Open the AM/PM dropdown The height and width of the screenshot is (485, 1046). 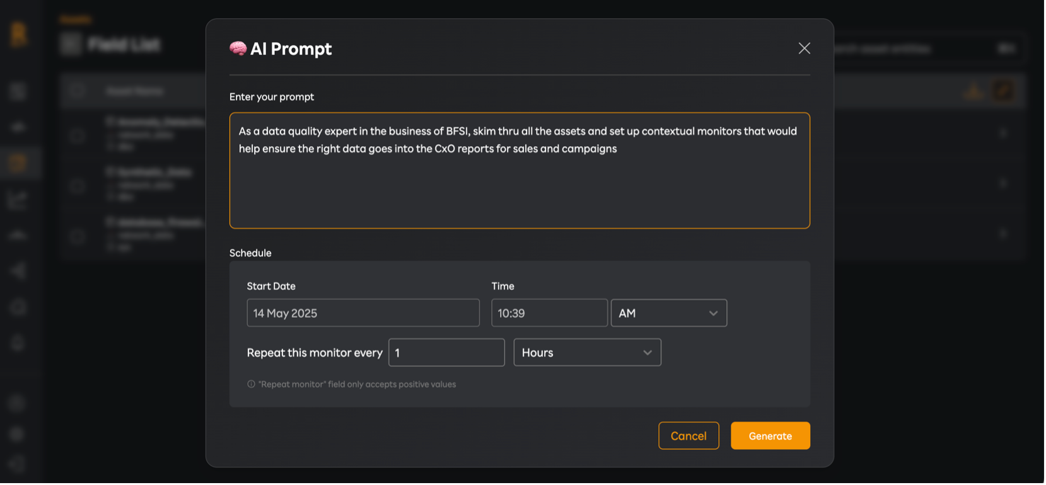(x=668, y=313)
